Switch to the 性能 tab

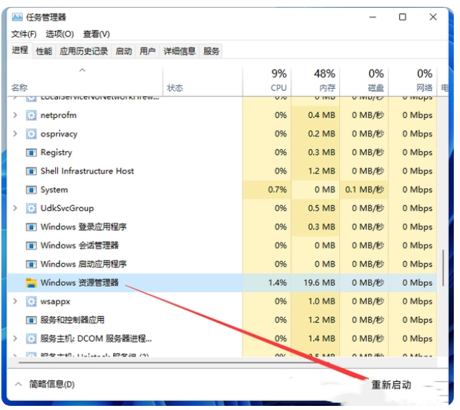pyautogui.click(x=44, y=51)
